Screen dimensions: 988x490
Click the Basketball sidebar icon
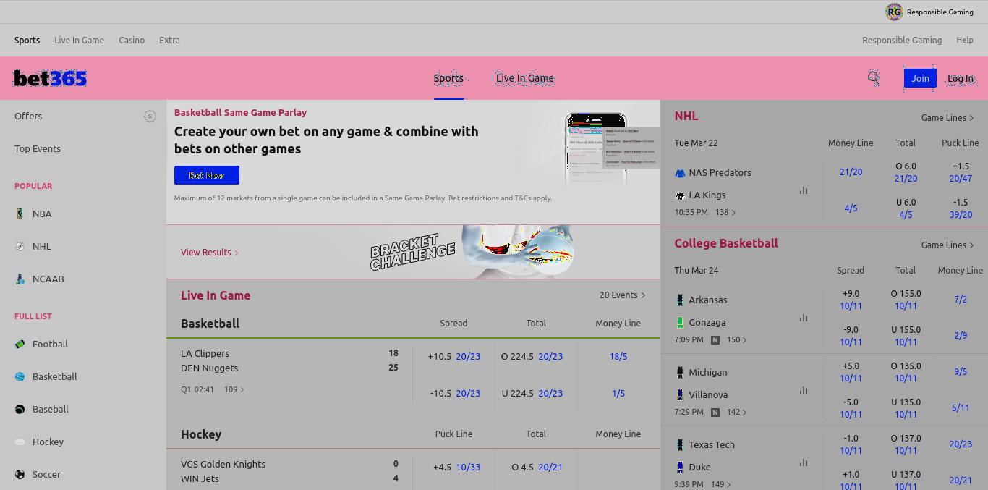(20, 376)
